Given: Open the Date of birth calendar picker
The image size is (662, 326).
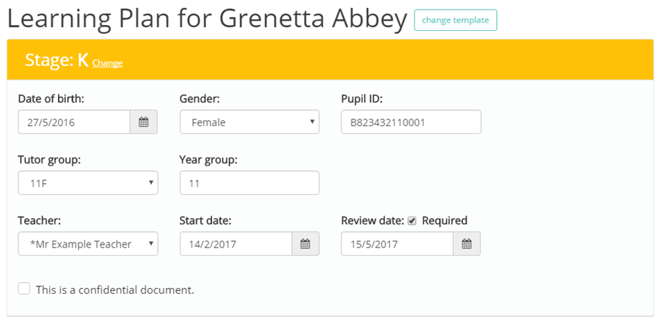Looking at the screenshot, I should coord(144,122).
